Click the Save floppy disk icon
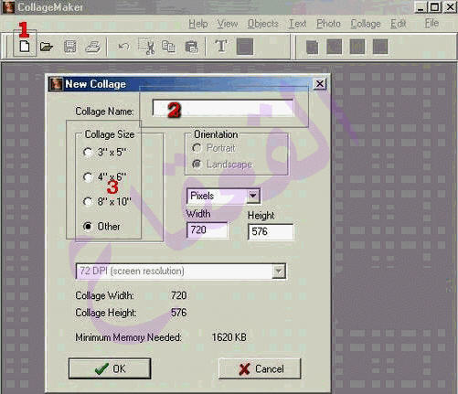Viewport: 458px width, 394px height. (69, 47)
